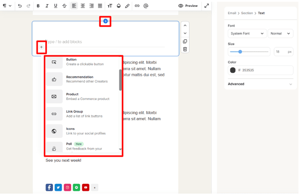Screen dimensions: 299x194
Task: Open the email Preview
Action: [x=188, y=6]
